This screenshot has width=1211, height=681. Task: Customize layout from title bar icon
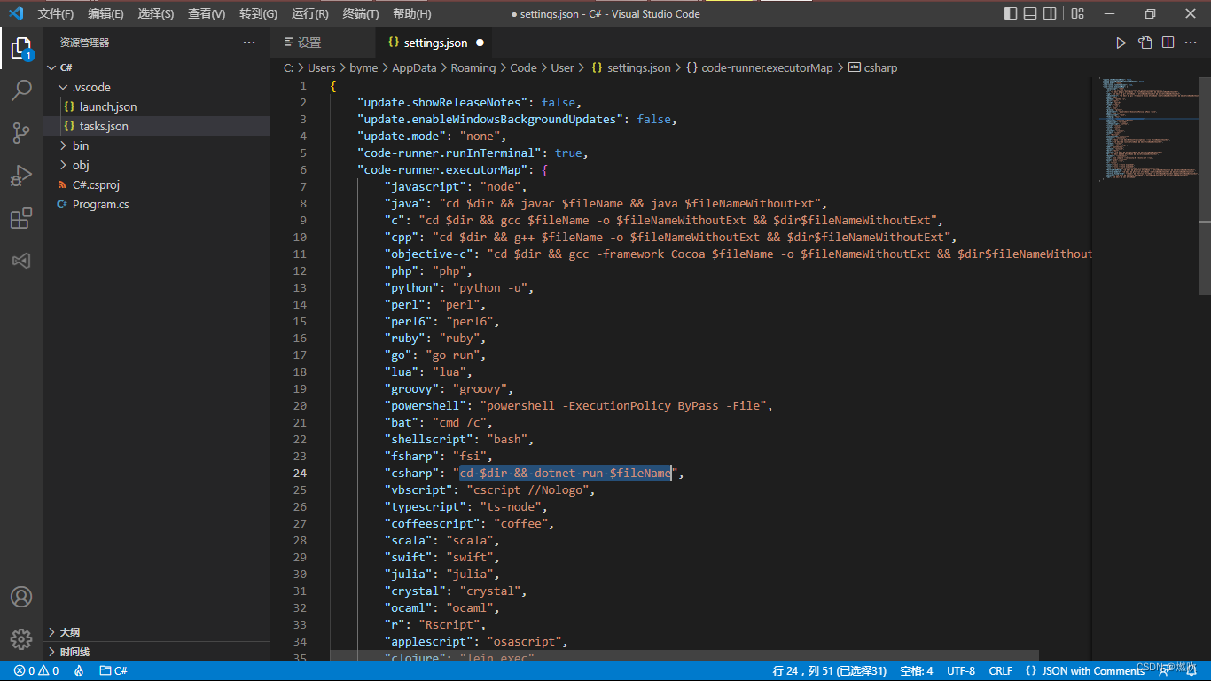[1077, 13]
